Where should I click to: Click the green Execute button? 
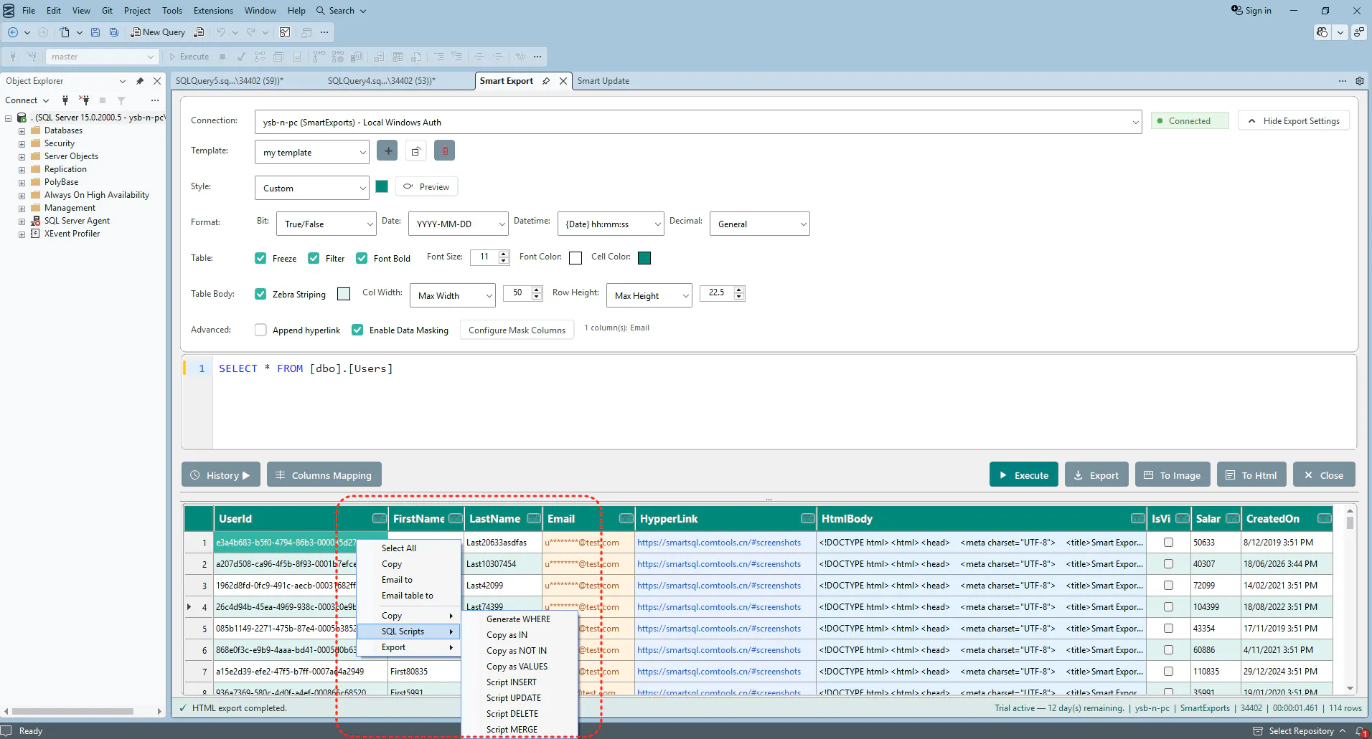1024,475
